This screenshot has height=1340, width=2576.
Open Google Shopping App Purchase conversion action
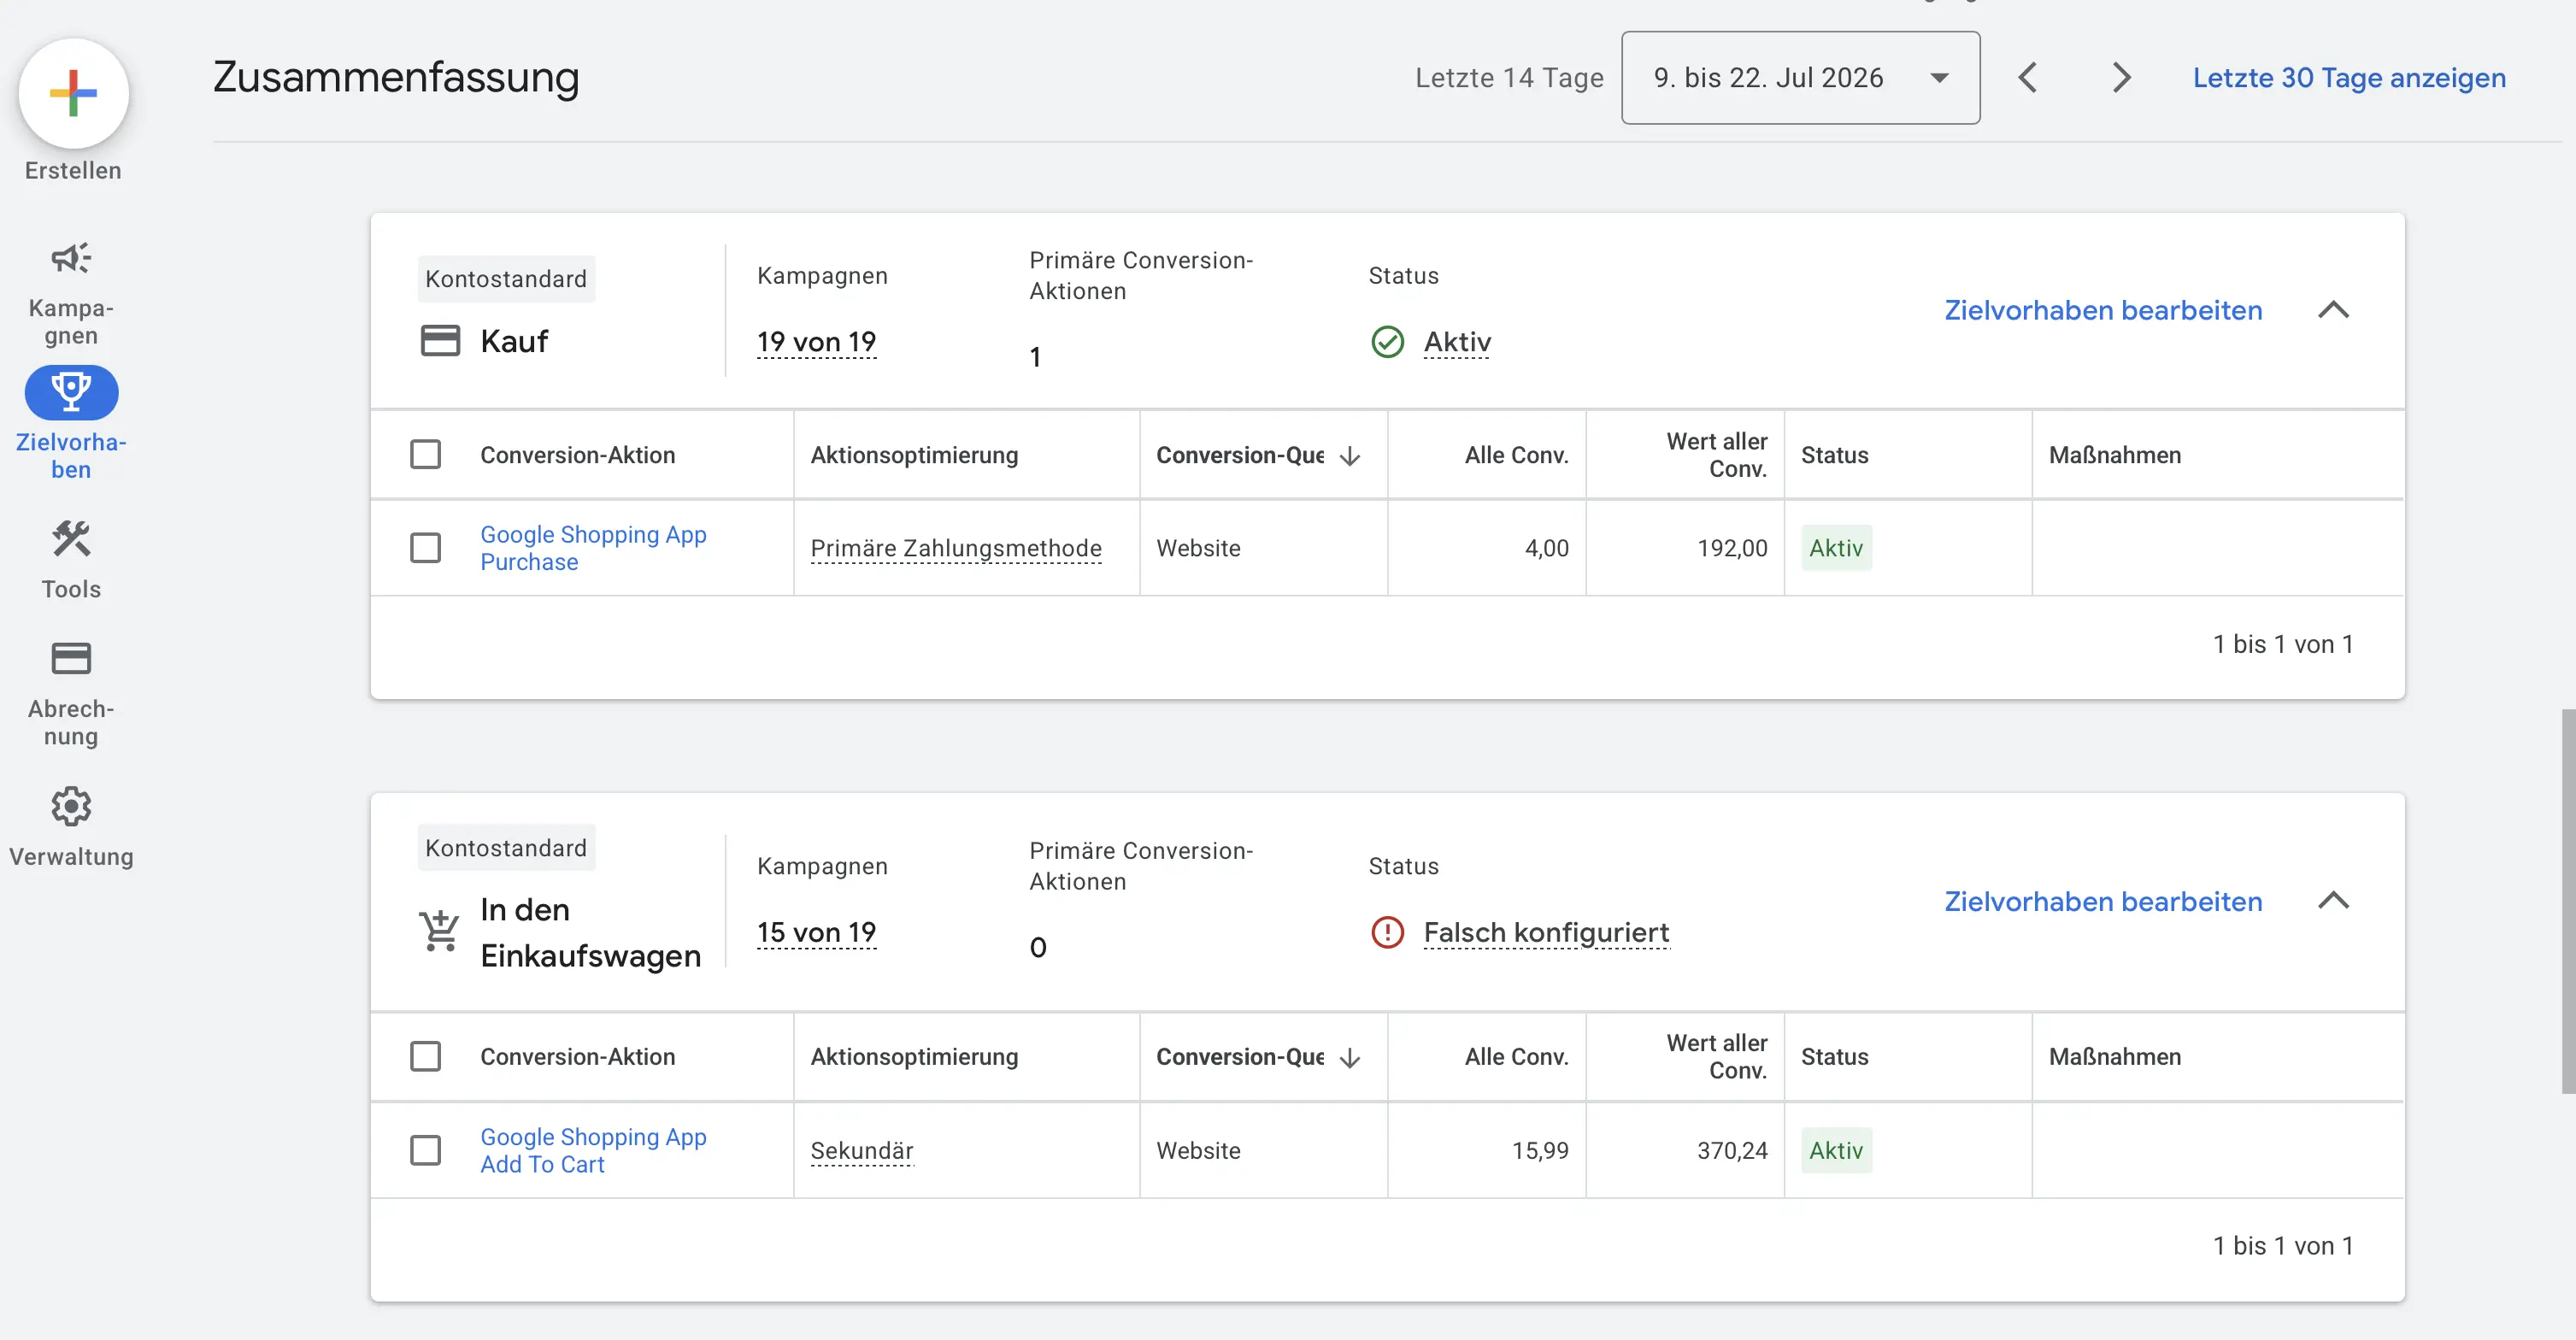pos(593,548)
